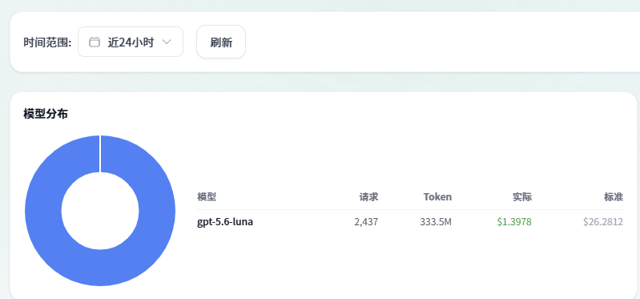The height and width of the screenshot is (299, 640).
Task: Click the $26.2812 standard cost value
Action: [x=603, y=222]
